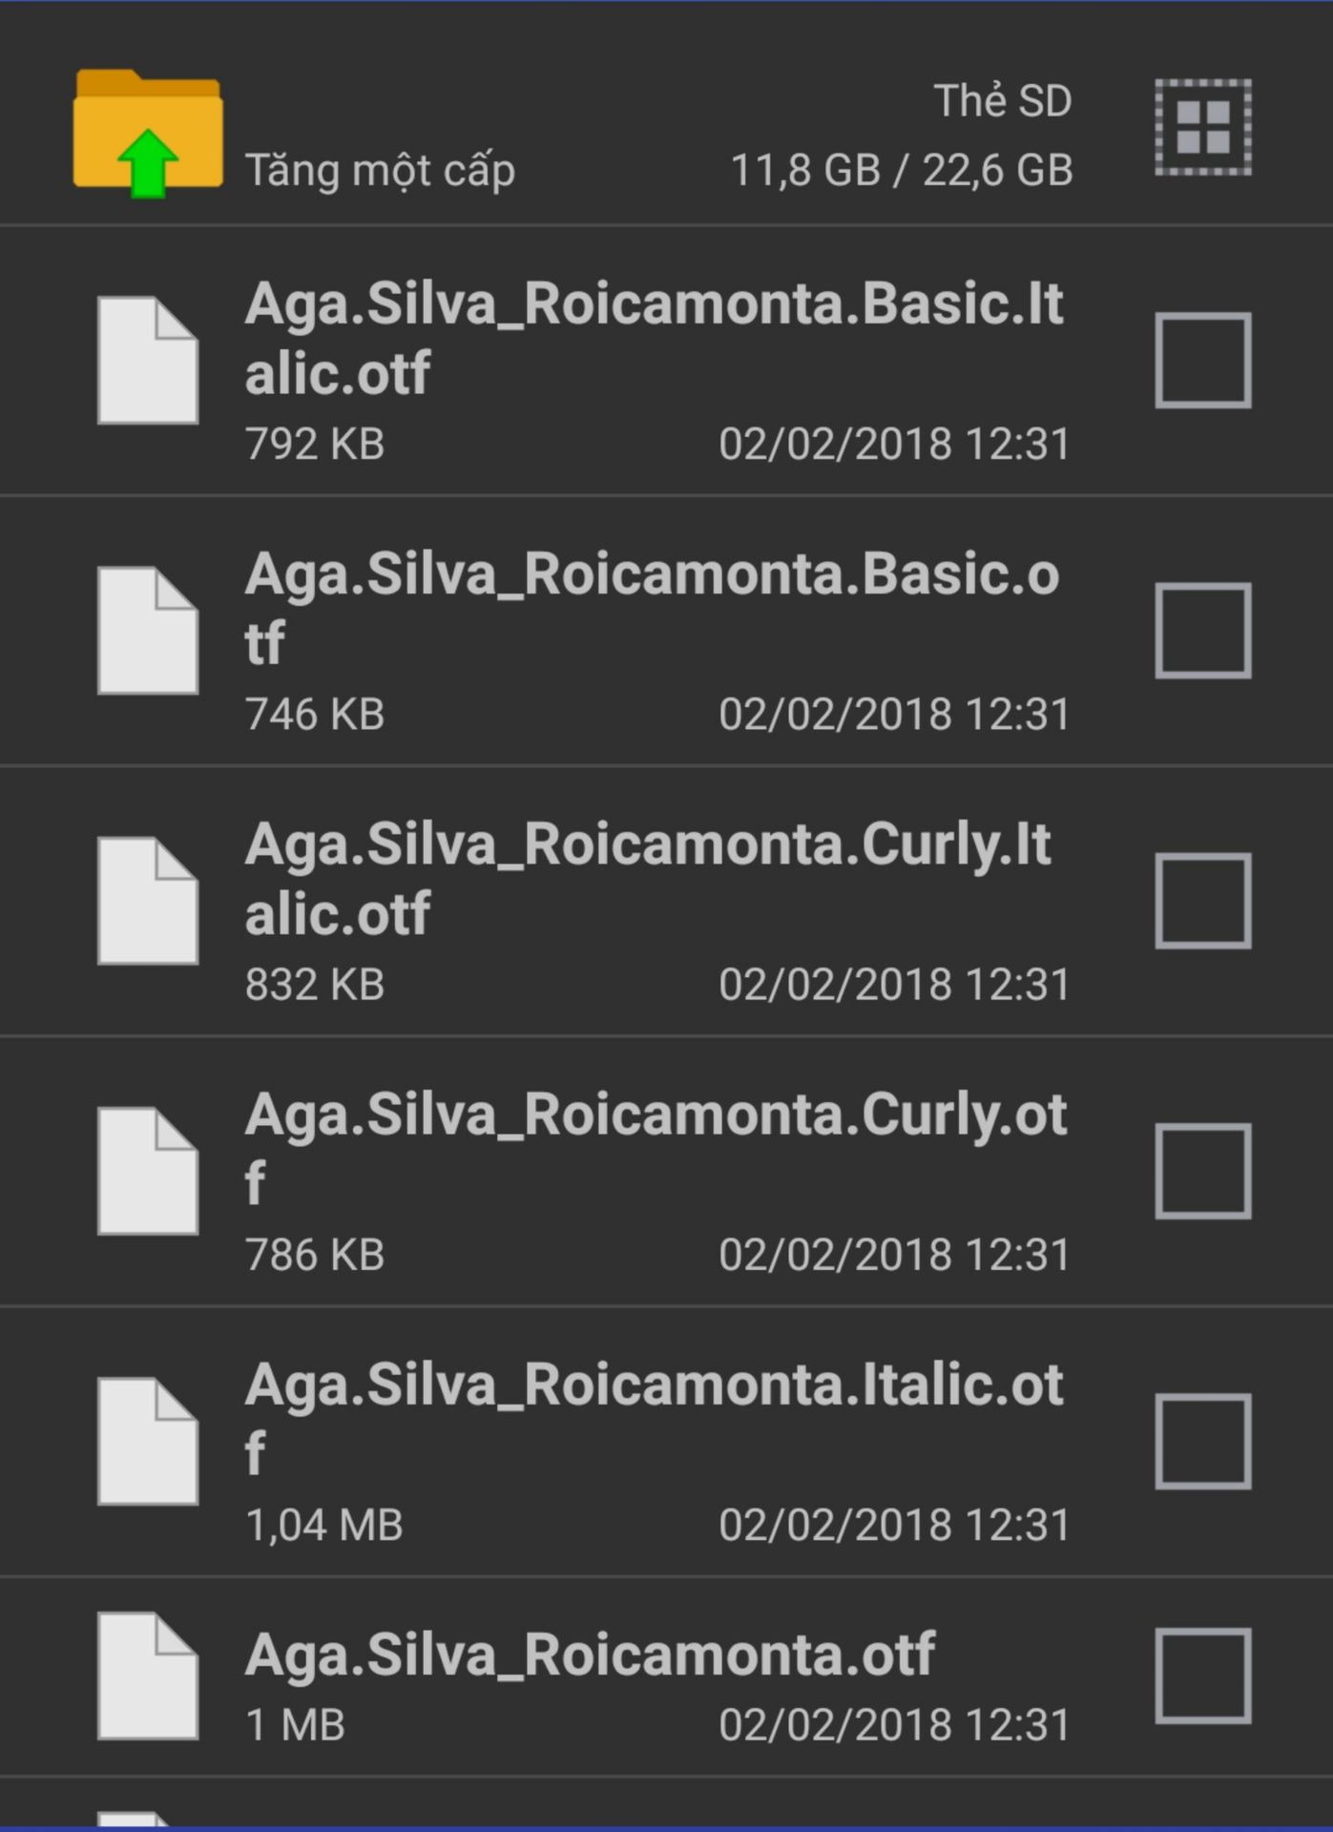Click file icon for Aga.Silva_Roicamonta.Curly.otf
Screen dimensions: 1333x1832
coord(148,1171)
